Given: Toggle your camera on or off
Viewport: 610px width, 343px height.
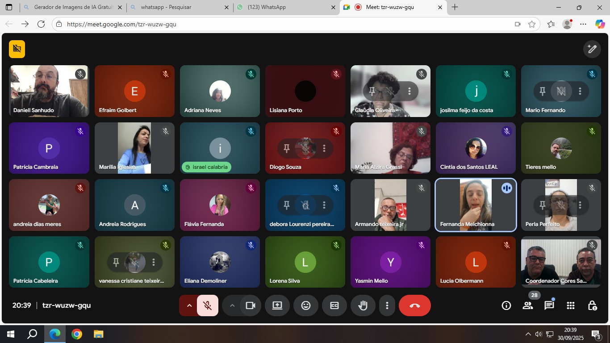Looking at the screenshot, I should [251, 305].
